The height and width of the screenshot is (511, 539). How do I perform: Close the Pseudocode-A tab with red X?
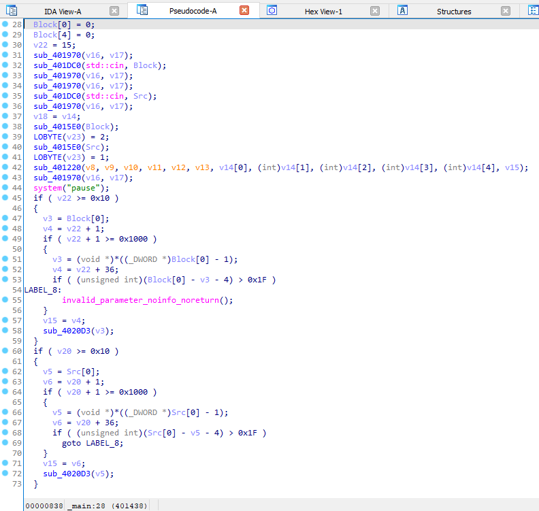pyautogui.click(x=244, y=11)
